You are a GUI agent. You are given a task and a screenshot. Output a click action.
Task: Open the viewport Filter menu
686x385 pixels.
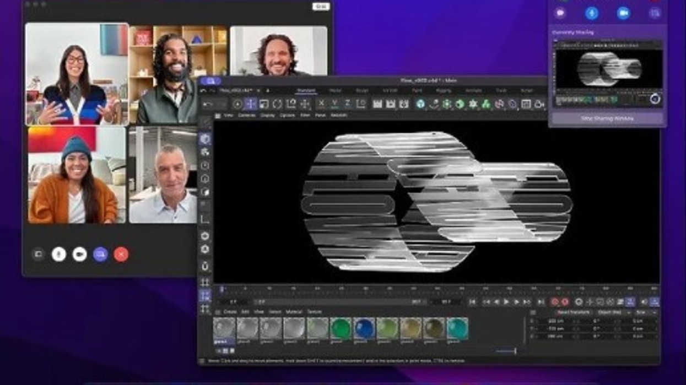click(x=305, y=116)
